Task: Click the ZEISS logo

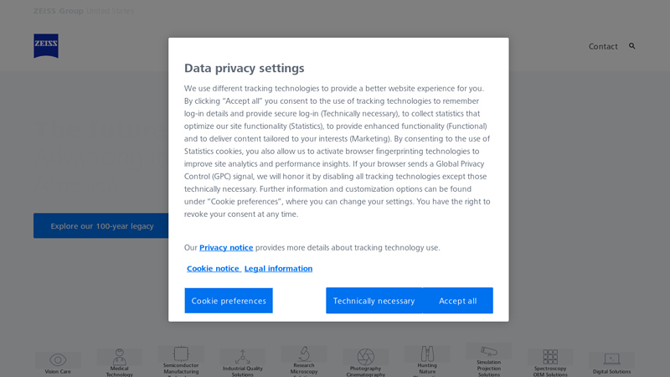Action: pos(46,46)
